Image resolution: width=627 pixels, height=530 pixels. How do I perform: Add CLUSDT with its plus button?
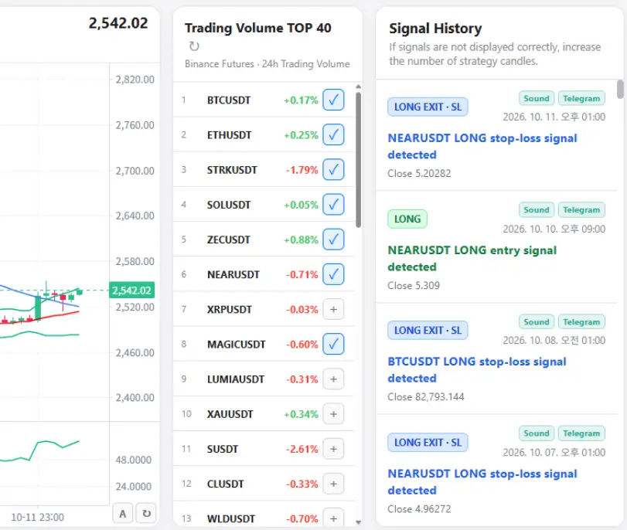(x=333, y=484)
